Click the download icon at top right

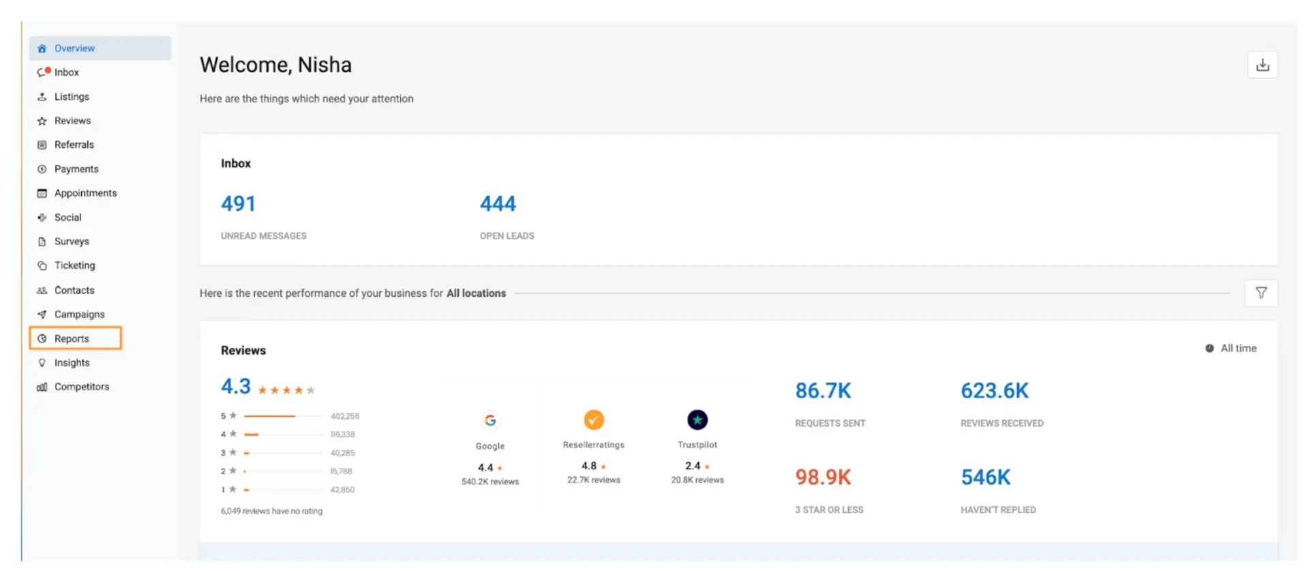click(1262, 65)
